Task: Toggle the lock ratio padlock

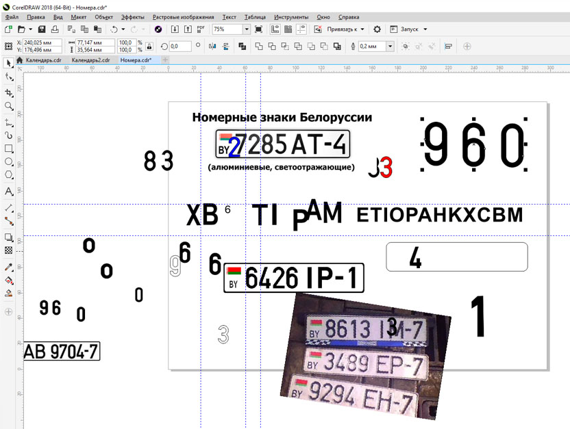Action: (x=149, y=46)
